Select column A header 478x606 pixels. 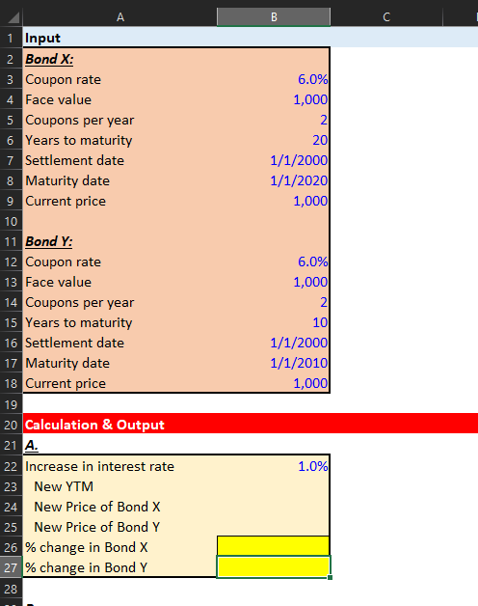tap(120, 17)
